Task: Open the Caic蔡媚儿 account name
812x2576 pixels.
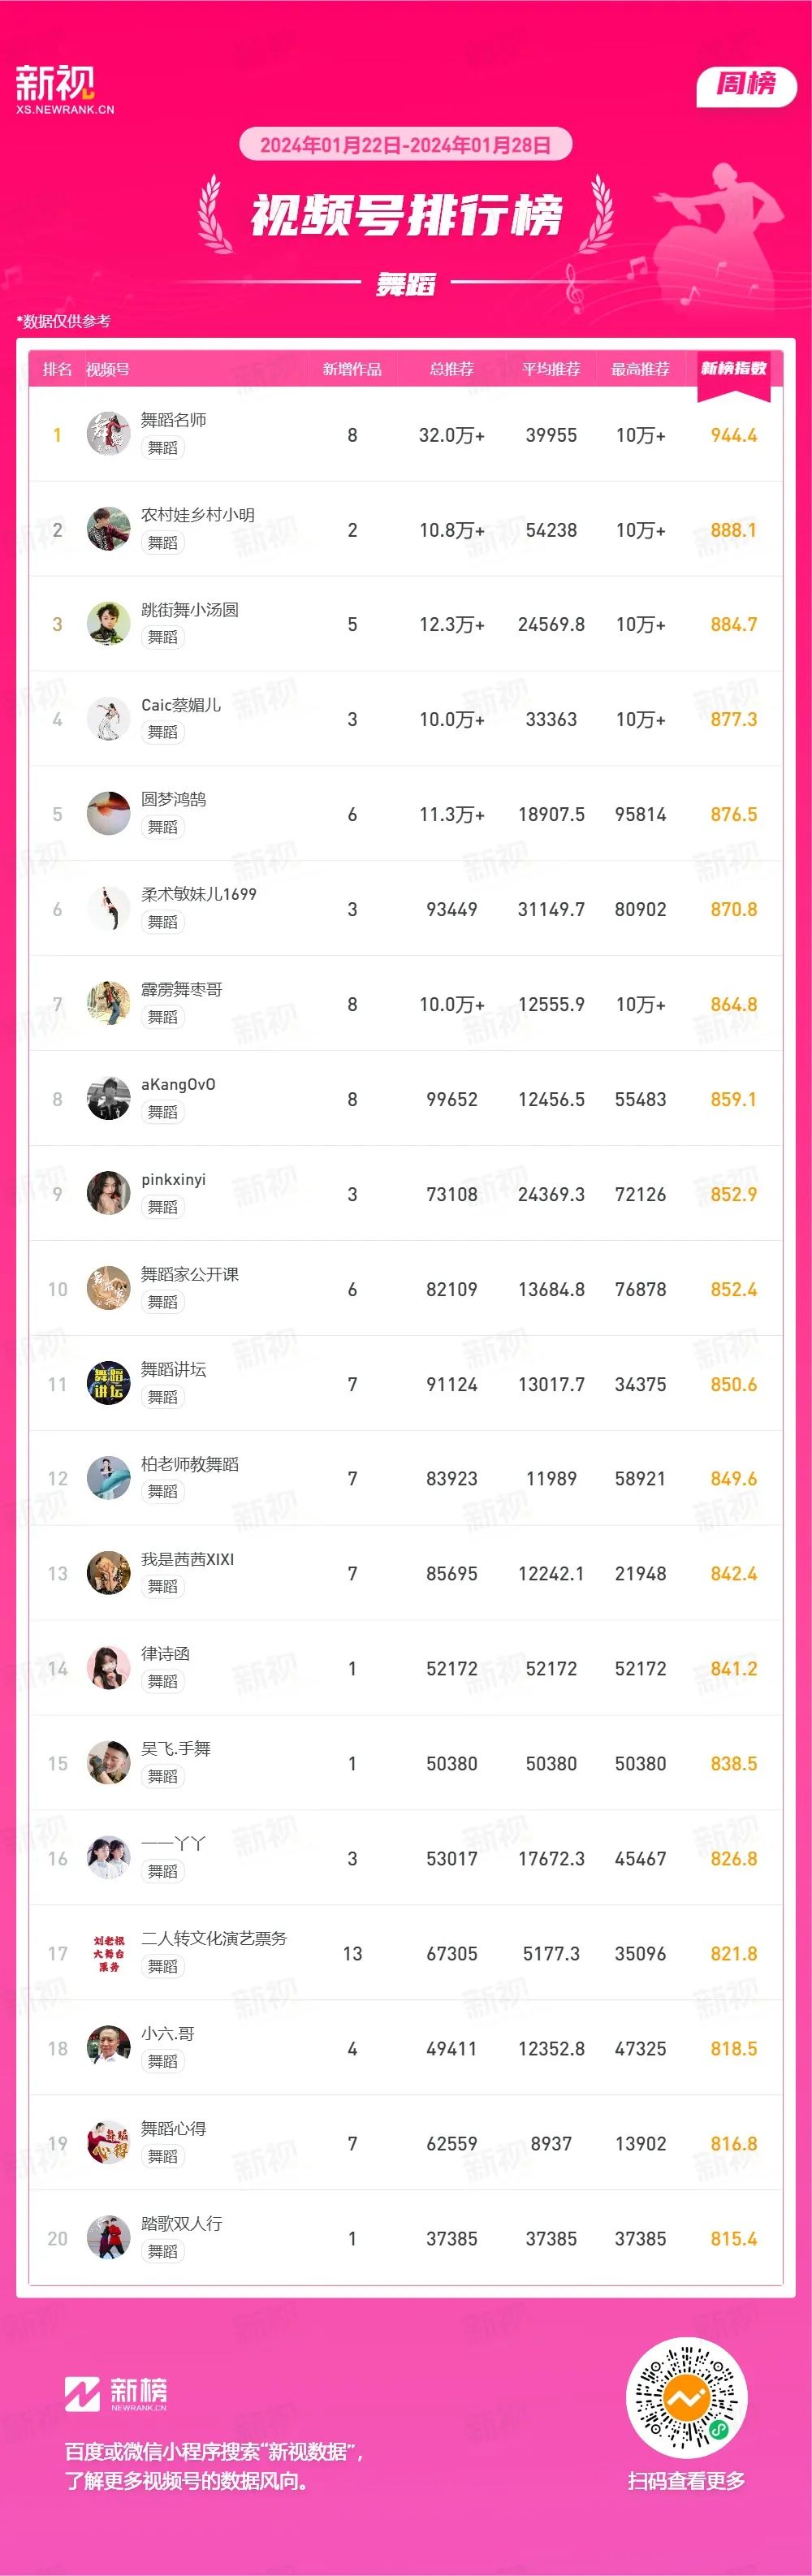Action: pos(181,705)
